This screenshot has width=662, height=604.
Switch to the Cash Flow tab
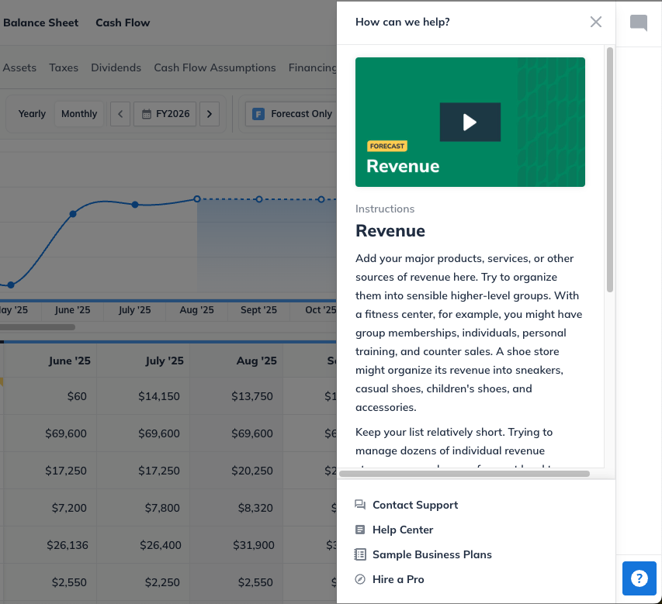coord(123,22)
